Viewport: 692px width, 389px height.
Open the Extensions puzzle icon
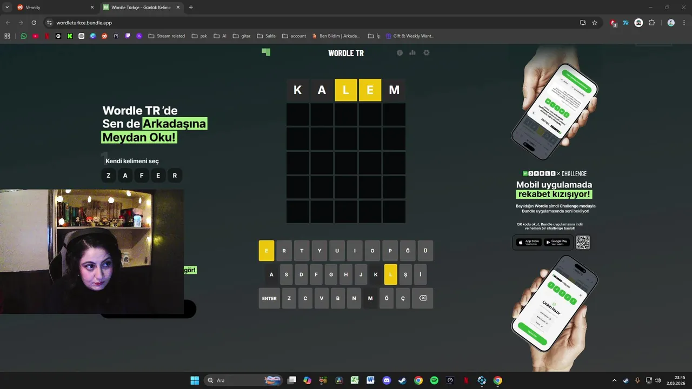(651, 23)
